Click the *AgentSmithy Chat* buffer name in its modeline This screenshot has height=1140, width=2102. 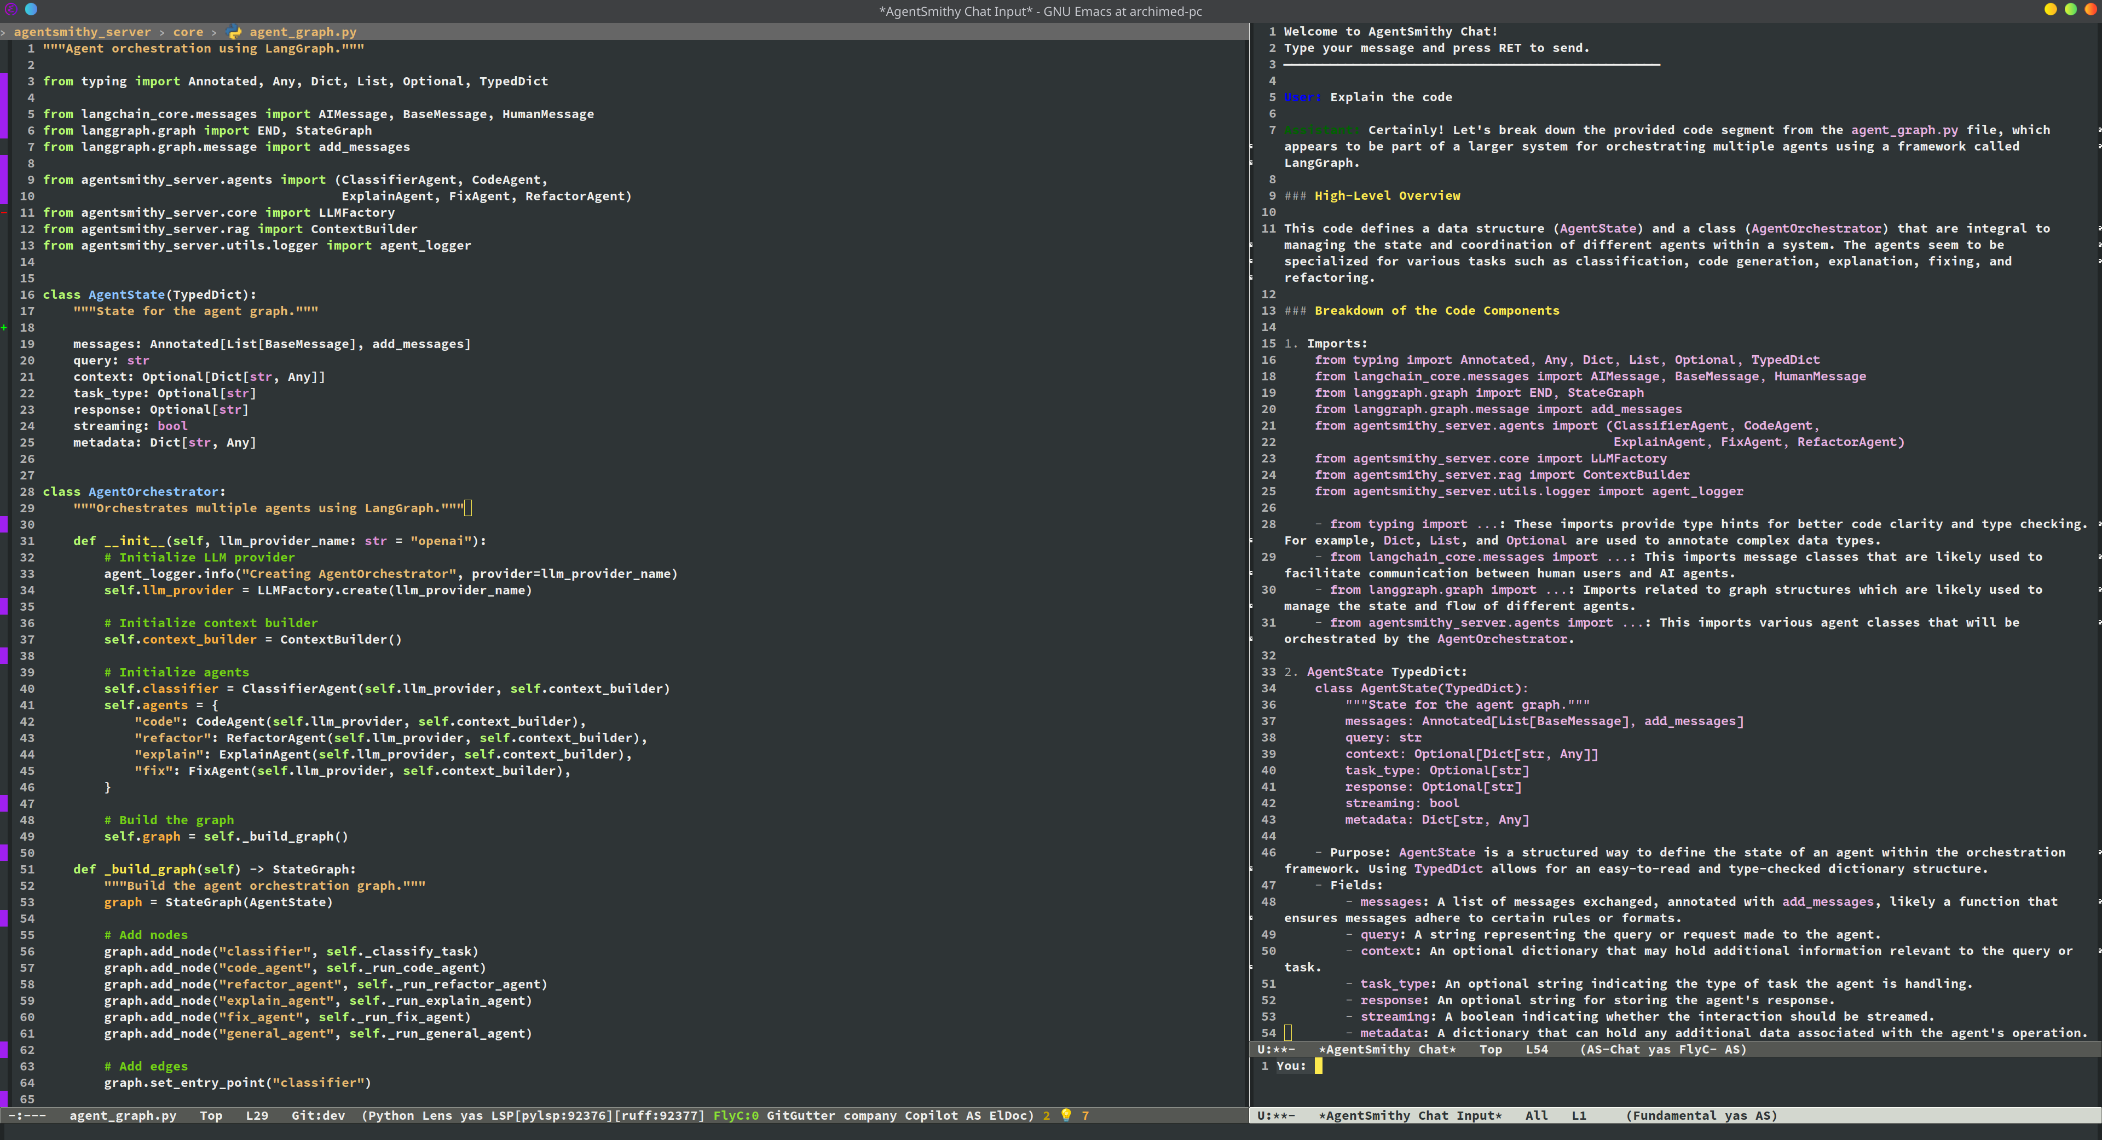tap(1387, 1049)
